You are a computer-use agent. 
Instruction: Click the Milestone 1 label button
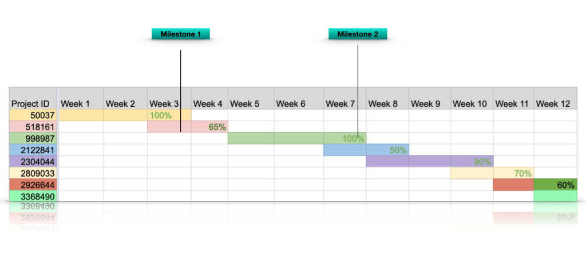pyautogui.click(x=180, y=34)
